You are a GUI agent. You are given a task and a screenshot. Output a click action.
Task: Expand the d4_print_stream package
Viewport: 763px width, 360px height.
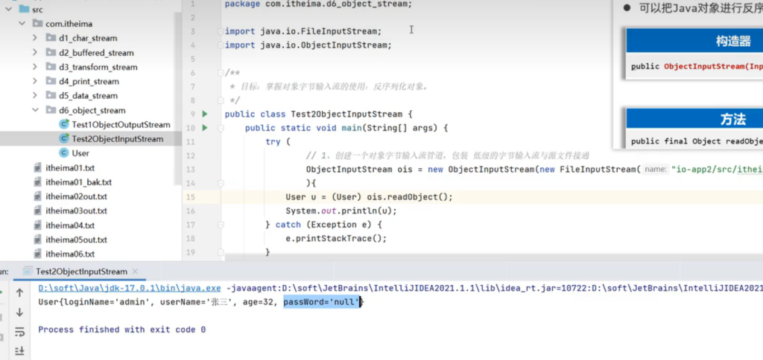(35, 82)
